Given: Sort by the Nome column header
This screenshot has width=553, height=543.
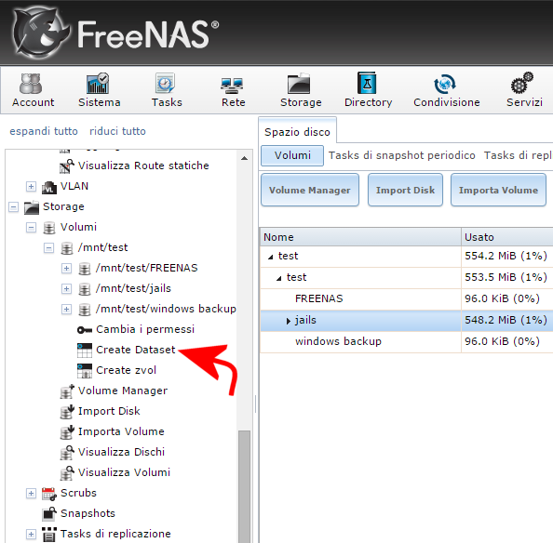Looking at the screenshot, I should [x=360, y=237].
